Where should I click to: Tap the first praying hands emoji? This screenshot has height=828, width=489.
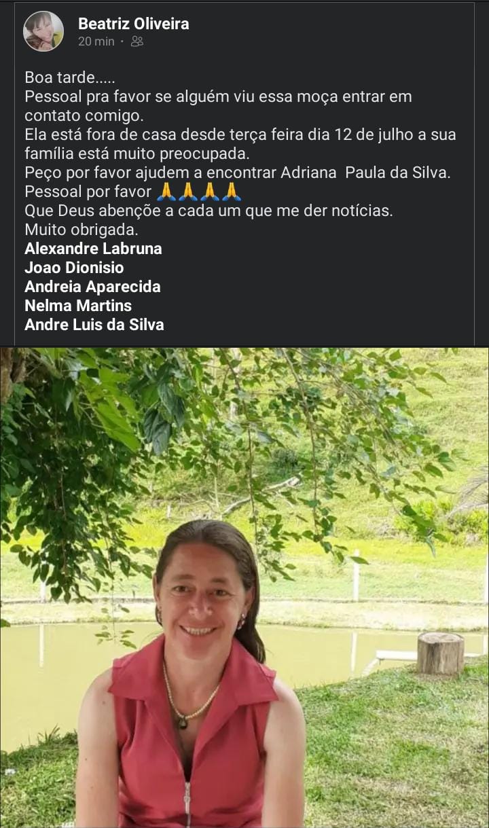pos(166,192)
